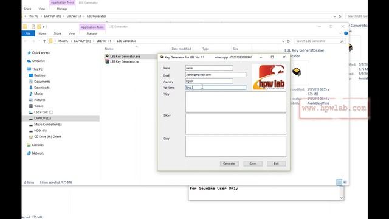The height and width of the screenshot is (219, 389).
Task: Open Videos folder in sidebar
Action: tap(39, 106)
